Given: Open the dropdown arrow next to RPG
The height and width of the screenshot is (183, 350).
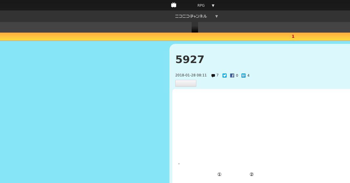Looking at the screenshot, I should point(213,6).
